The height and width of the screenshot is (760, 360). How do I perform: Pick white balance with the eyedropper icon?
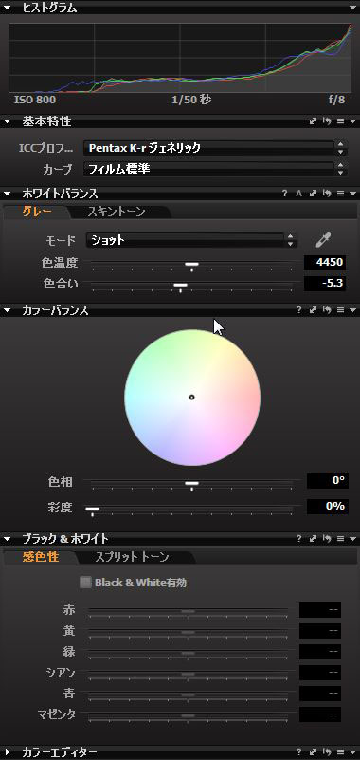click(x=323, y=240)
